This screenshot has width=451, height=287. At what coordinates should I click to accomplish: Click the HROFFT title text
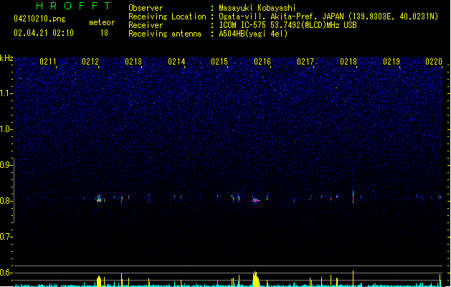(x=74, y=6)
